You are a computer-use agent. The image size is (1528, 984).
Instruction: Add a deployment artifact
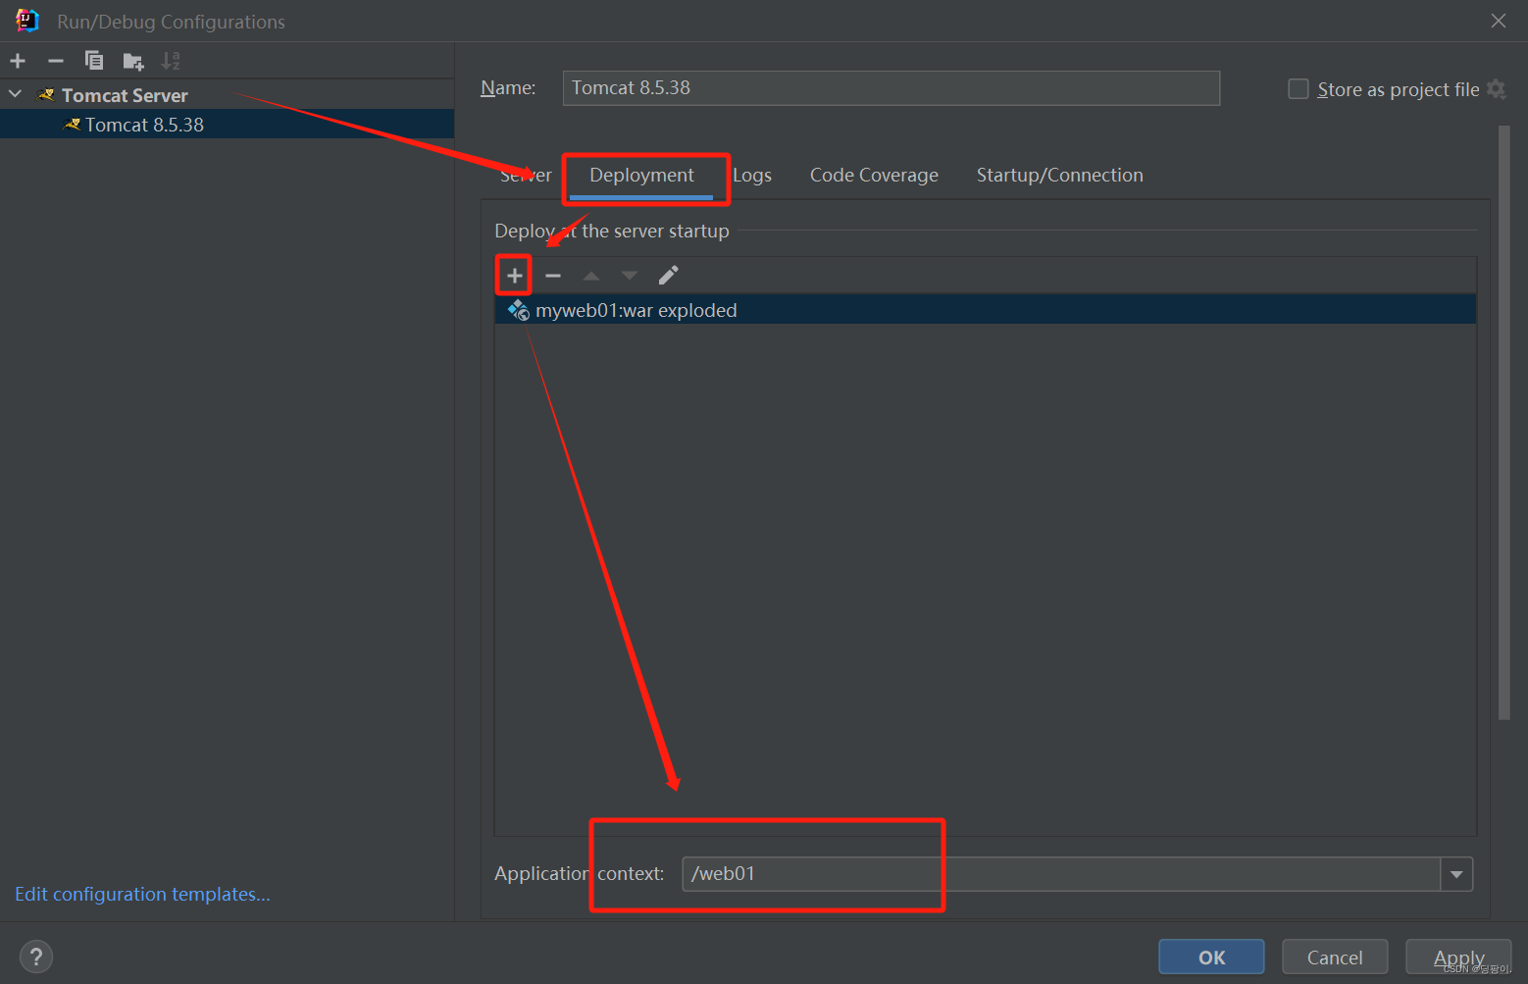[x=514, y=276]
